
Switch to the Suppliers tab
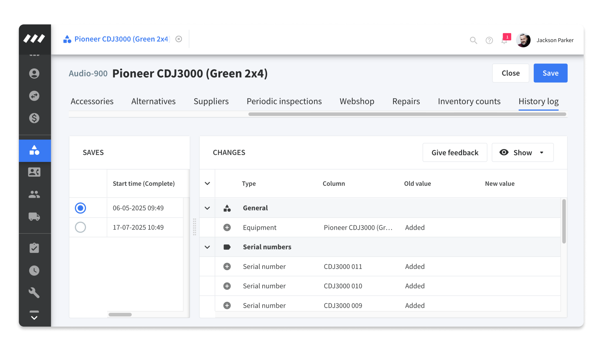(211, 101)
